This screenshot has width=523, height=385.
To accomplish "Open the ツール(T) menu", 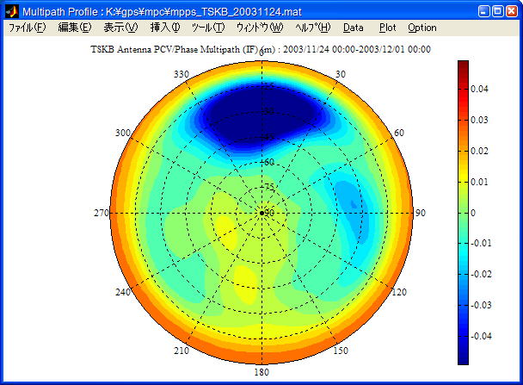I will point(207,28).
